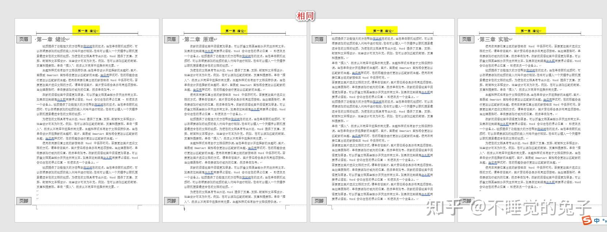The height and width of the screenshot is (232, 607).
Task: Click the highlighted header text on the page lacking a heading
Action: (x=382, y=31)
